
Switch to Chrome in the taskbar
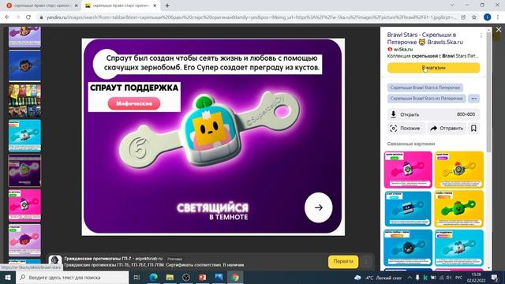click(x=235, y=277)
